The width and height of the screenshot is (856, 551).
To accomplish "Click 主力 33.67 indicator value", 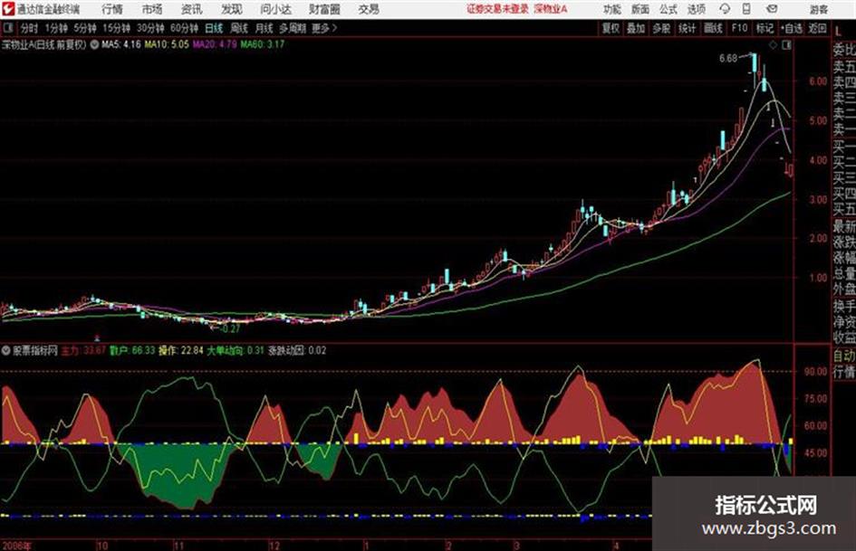I will 83,351.
